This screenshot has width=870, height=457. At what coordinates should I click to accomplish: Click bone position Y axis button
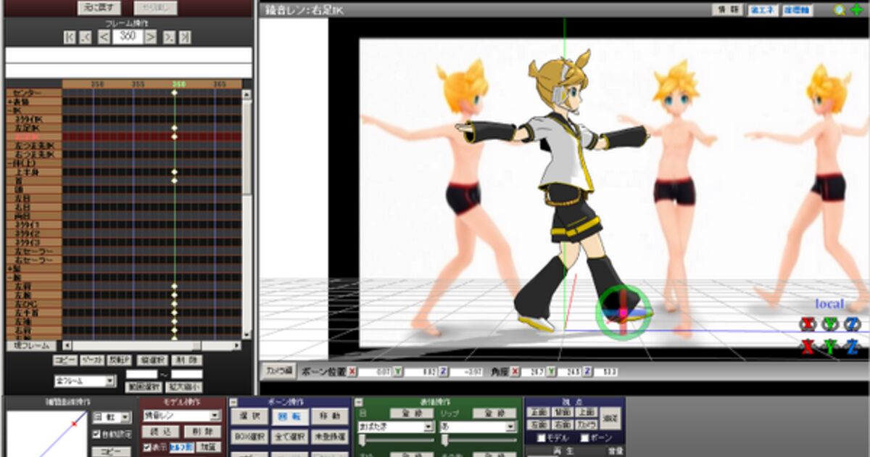click(x=398, y=371)
